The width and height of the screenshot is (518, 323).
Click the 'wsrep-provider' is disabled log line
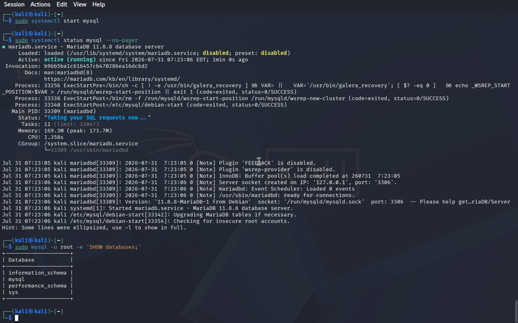[169, 170]
